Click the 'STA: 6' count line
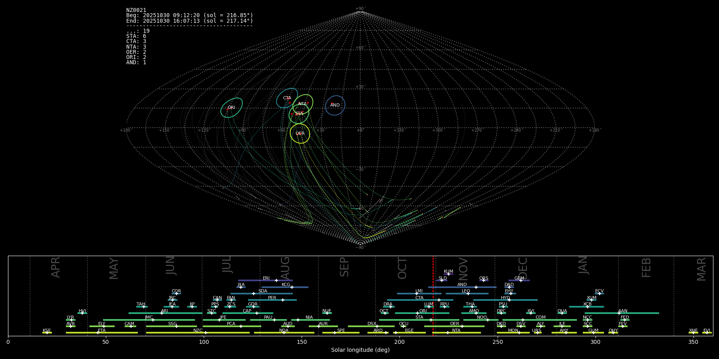The width and height of the screenshot is (719, 359). (x=136, y=36)
